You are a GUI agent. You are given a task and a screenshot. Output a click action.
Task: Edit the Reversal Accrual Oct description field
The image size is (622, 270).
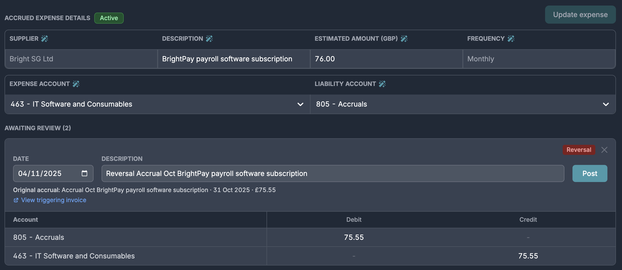[333, 173]
